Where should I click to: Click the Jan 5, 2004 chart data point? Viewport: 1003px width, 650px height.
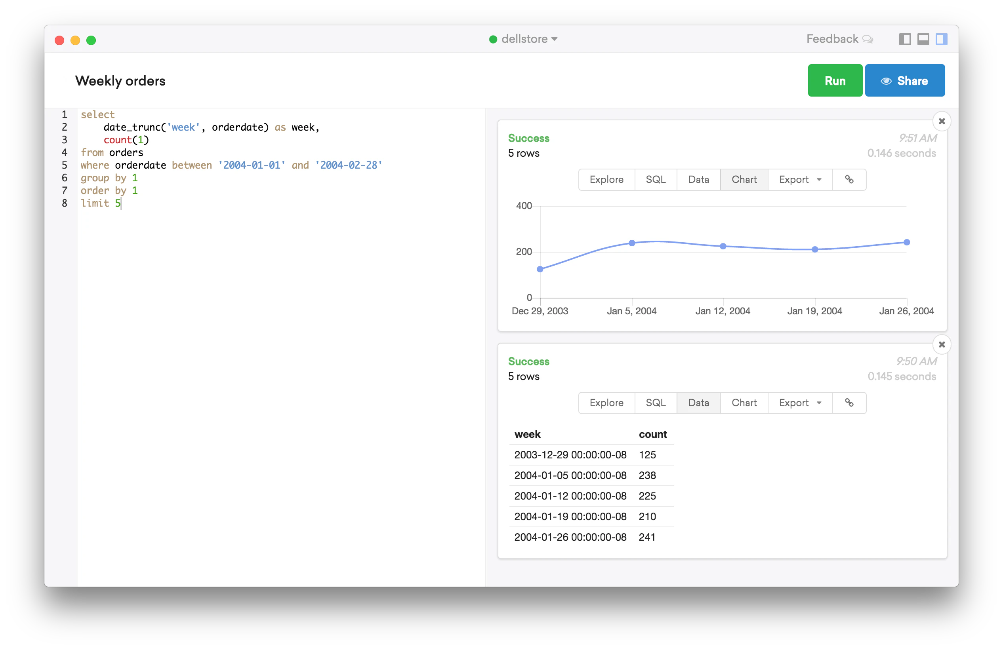632,243
